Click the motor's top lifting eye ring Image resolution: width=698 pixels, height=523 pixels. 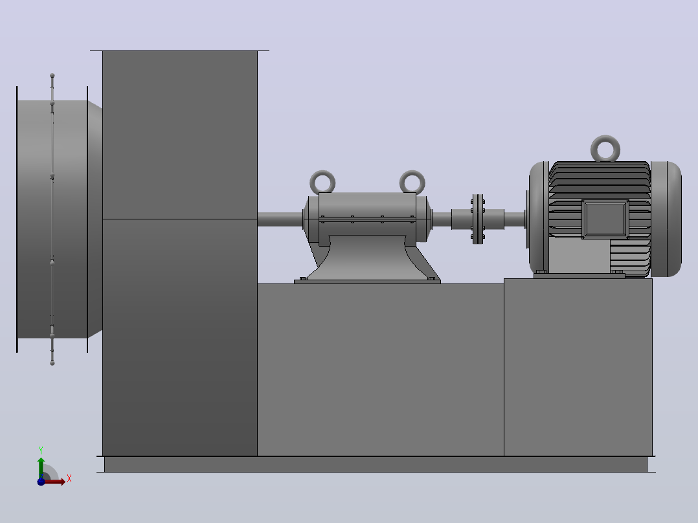(x=605, y=149)
